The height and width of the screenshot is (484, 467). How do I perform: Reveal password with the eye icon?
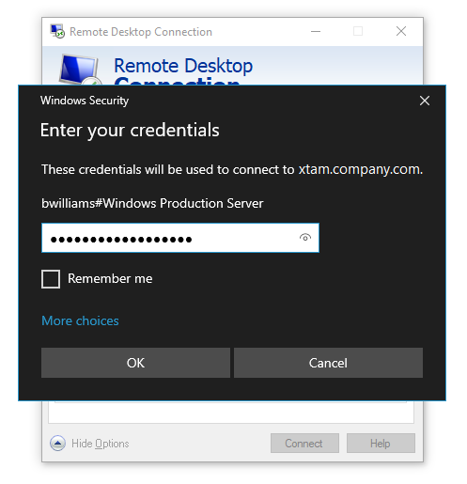304,238
